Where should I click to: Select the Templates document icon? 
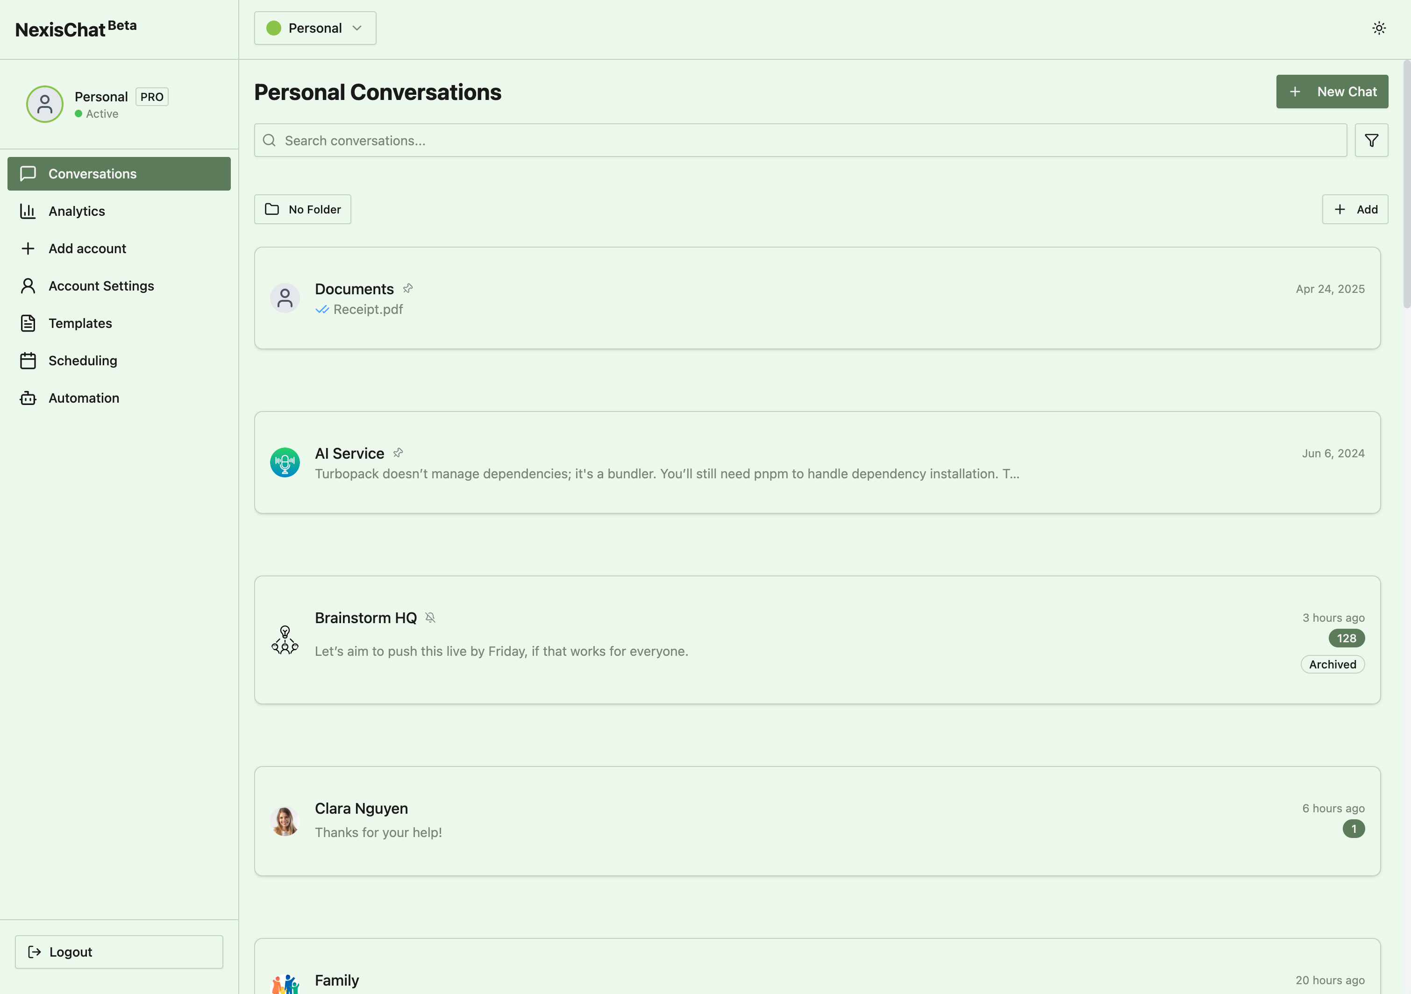pyautogui.click(x=29, y=322)
